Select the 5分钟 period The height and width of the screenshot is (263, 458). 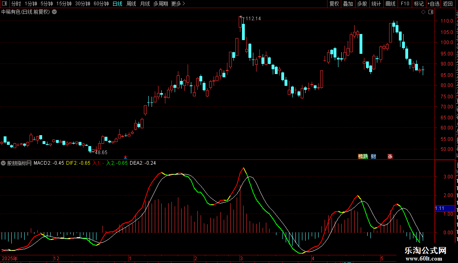pos(47,4)
